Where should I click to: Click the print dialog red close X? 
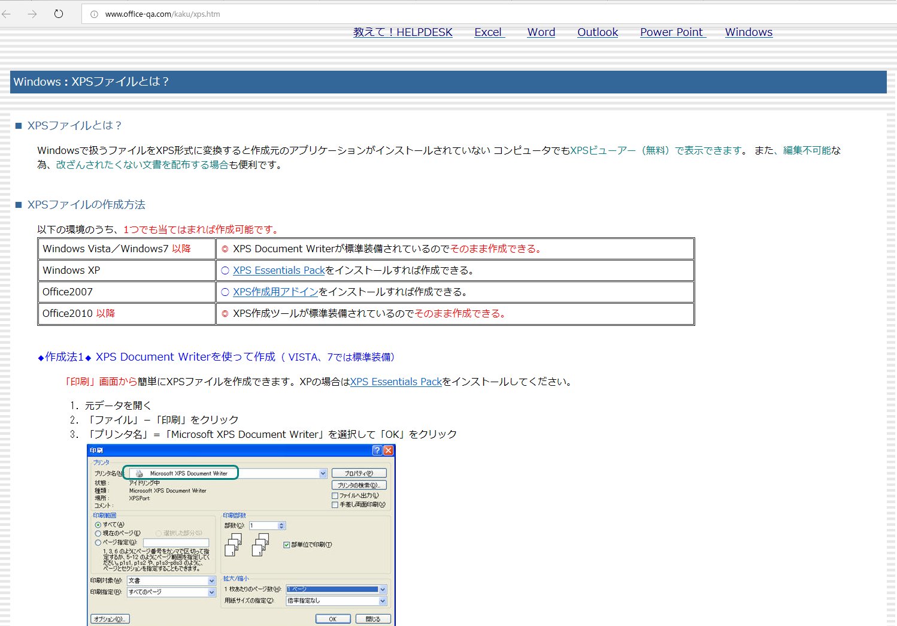(x=388, y=450)
